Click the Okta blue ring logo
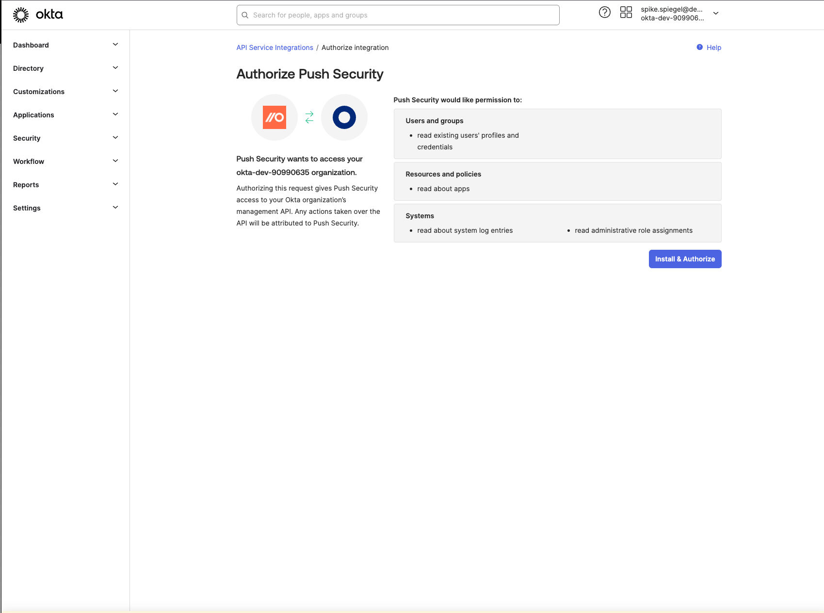The height and width of the screenshot is (613, 824). [344, 117]
